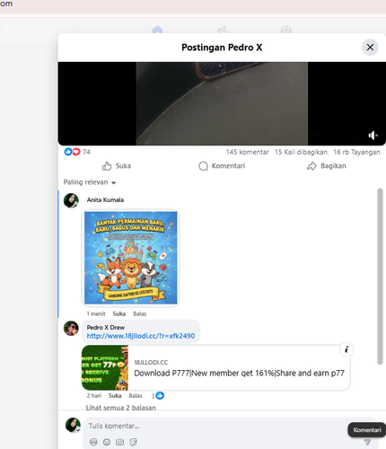
Task: Click the blue like reaction icon beside 74
Action: (68, 152)
